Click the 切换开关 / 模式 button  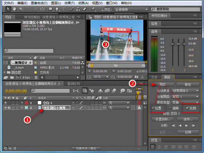pos(86,148)
